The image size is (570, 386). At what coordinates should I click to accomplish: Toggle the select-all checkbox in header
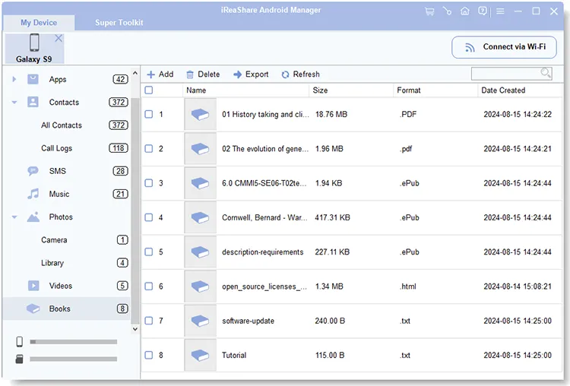149,90
